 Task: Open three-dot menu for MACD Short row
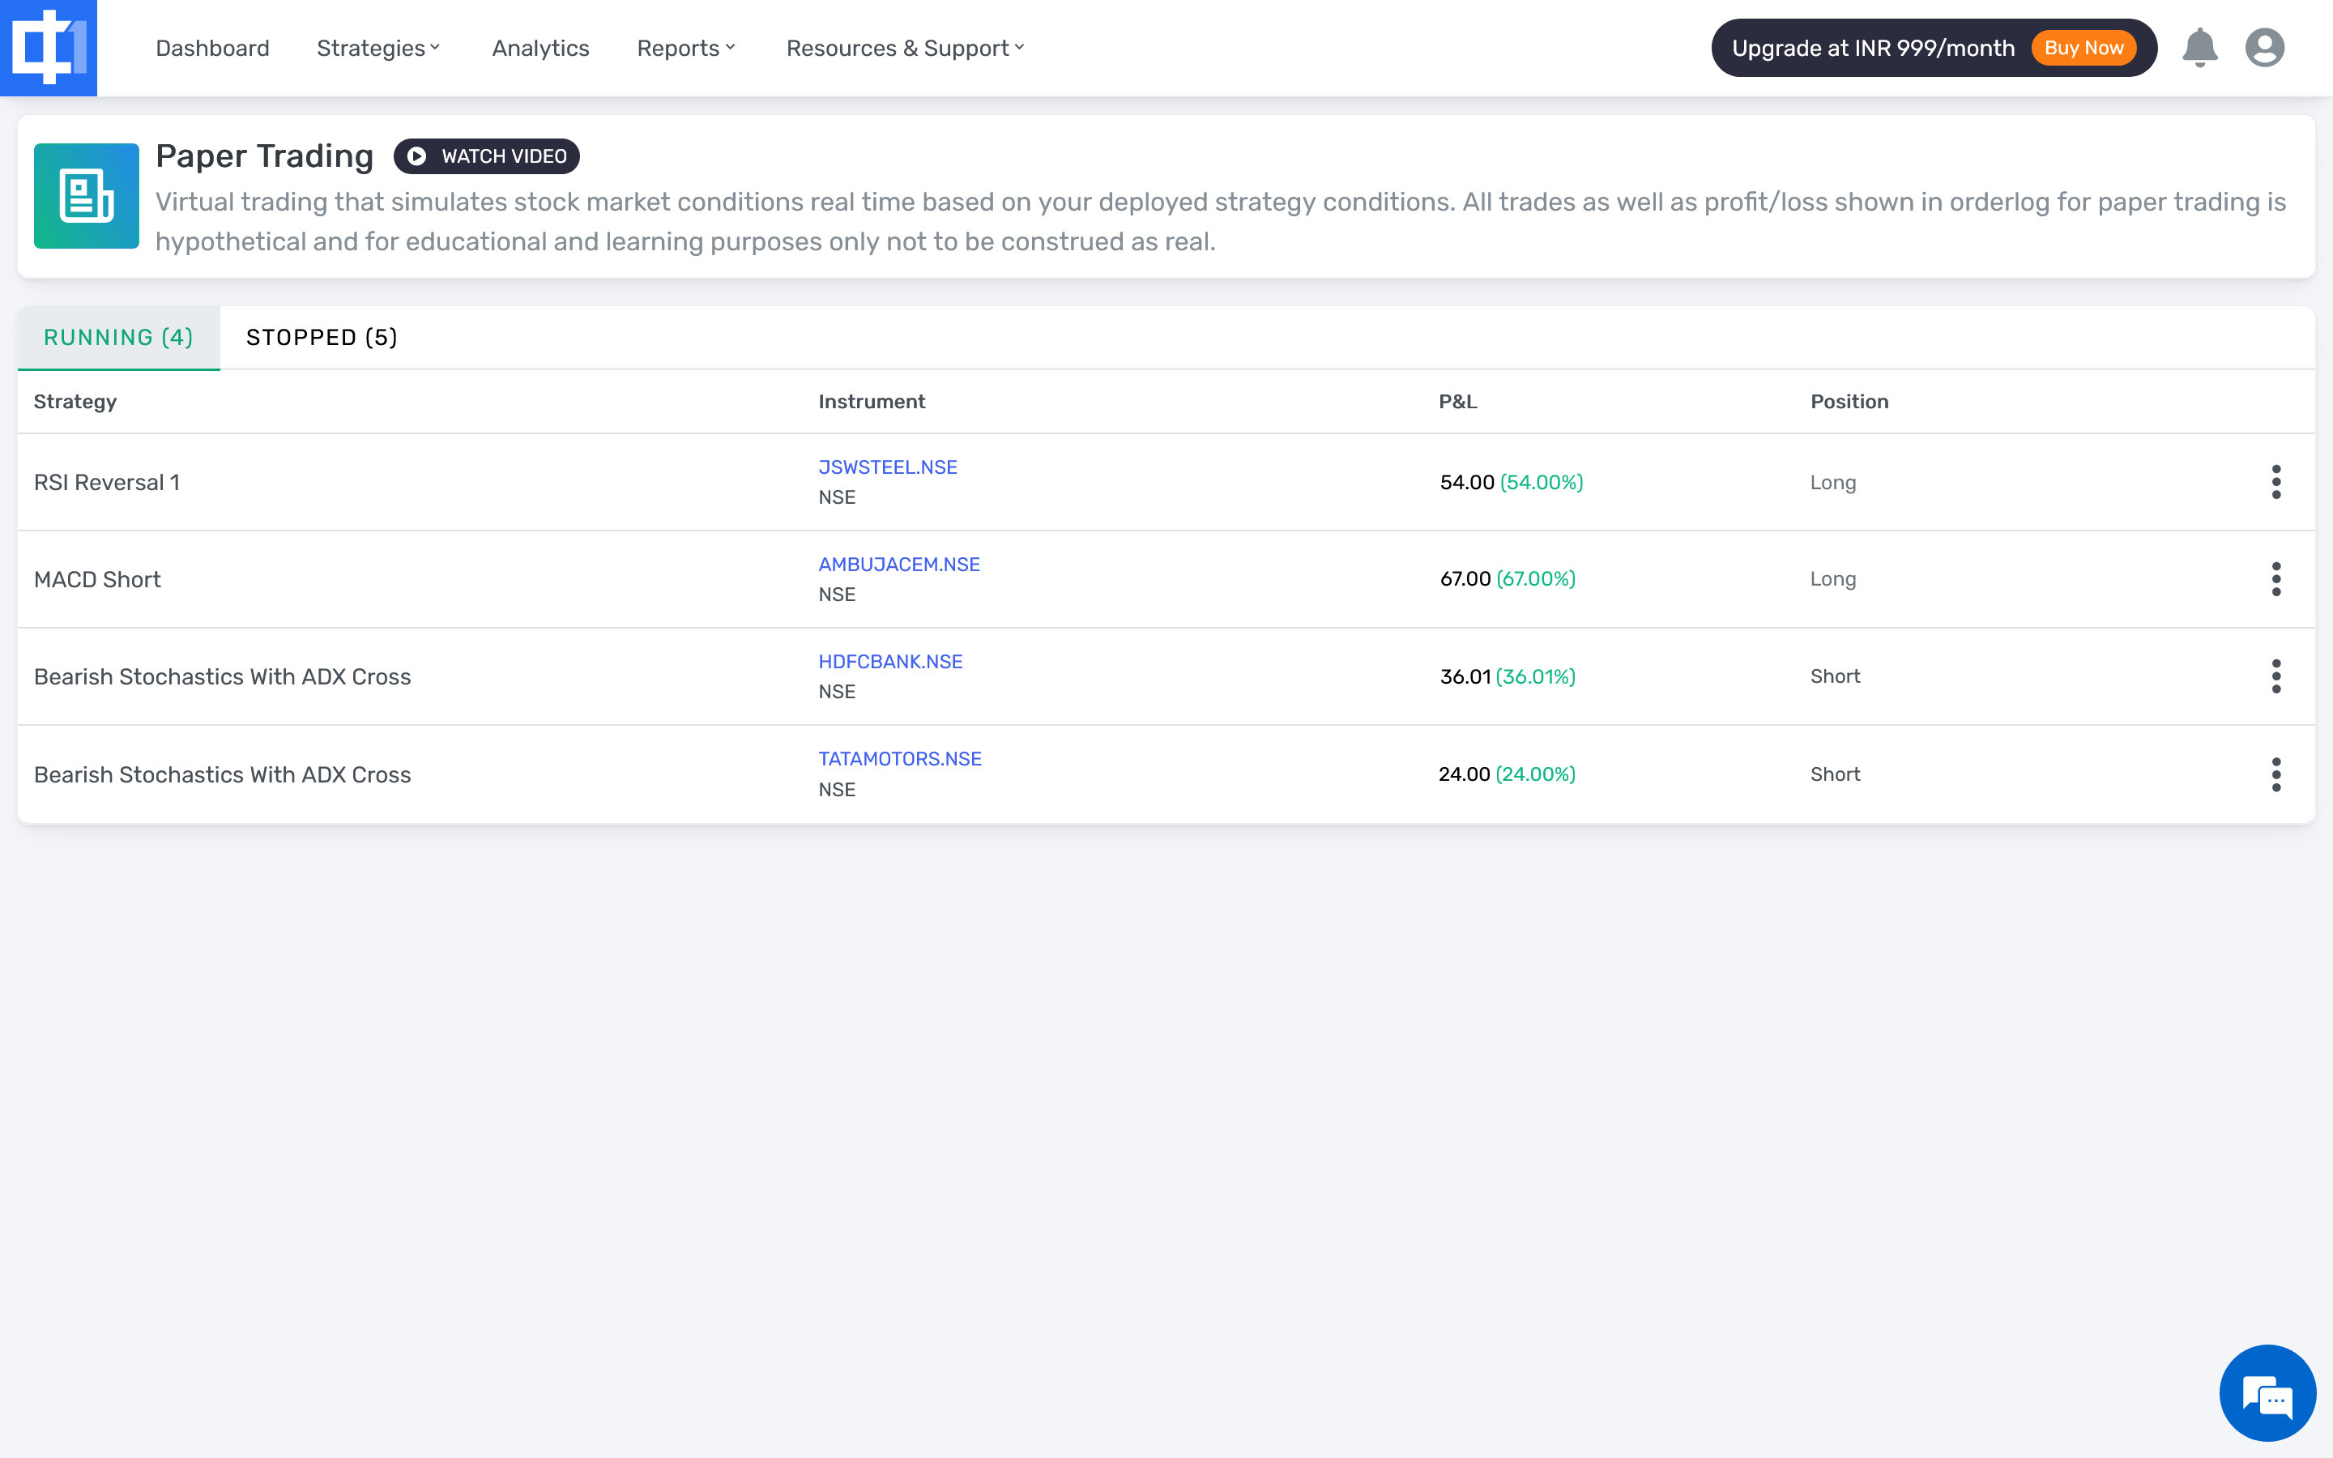pyautogui.click(x=2275, y=579)
